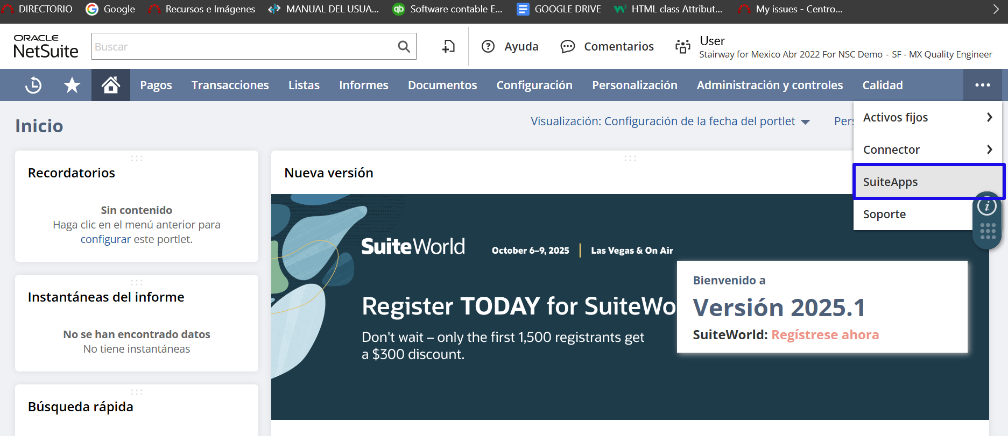Open Comentarios feedback icon
1008x436 pixels.
click(567, 47)
